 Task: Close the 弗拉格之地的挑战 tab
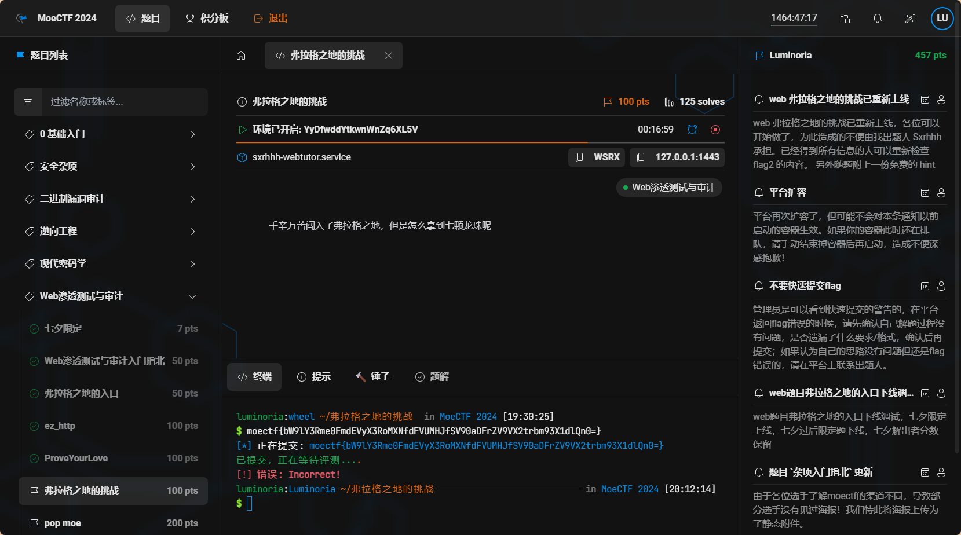pos(389,56)
